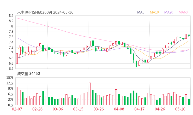Click the 8.4 price axis label

click(x=11, y=16)
